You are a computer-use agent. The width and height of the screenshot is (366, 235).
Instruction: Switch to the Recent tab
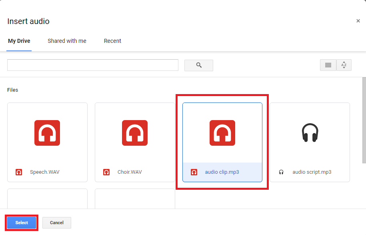coord(112,41)
